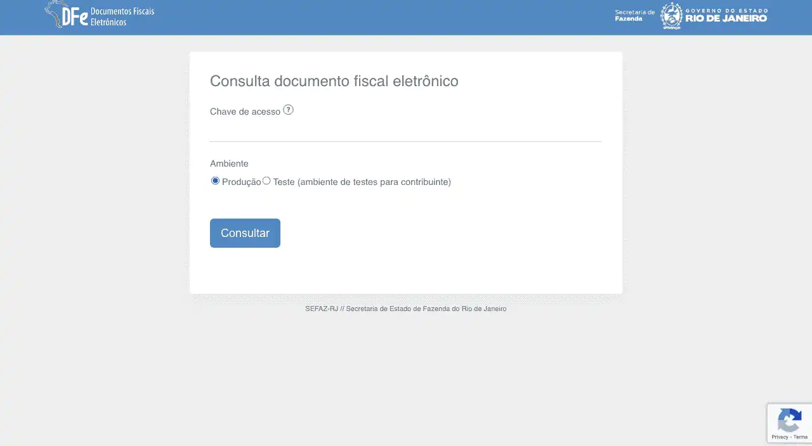Open the help icon beside 'Chave de acesso'
The height and width of the screenshot is (446, 812).
pos(288,110)
